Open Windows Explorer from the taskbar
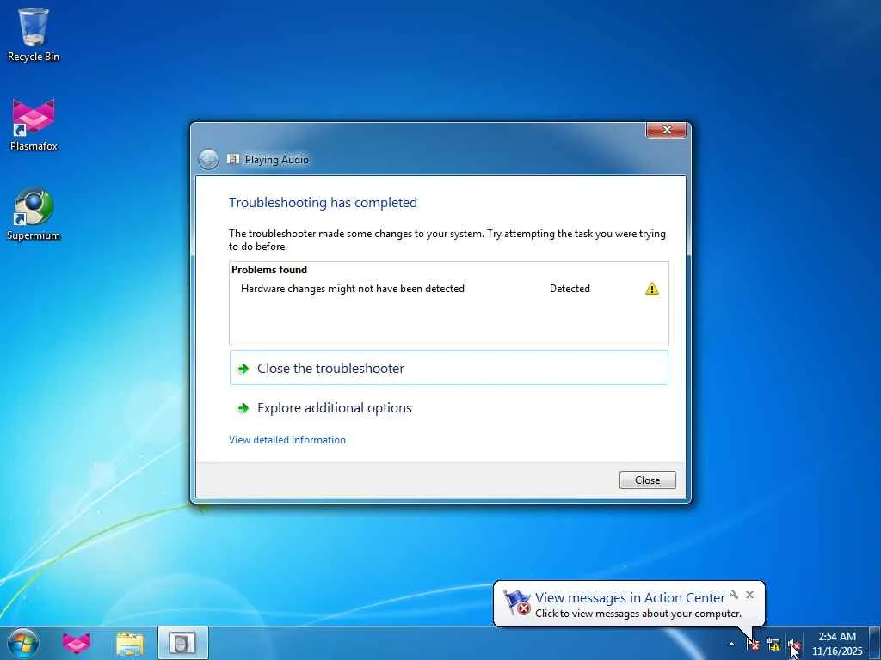The height and width of the screenshot is (660, 881). click(130, 643)
